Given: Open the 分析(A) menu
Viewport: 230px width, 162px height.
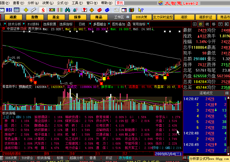Looking at the screenshot, I should tap(33, 3).
